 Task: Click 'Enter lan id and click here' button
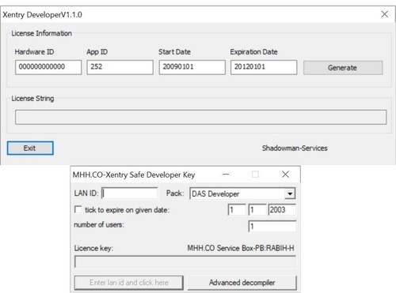pyautogui.click(x=129, y=283)
